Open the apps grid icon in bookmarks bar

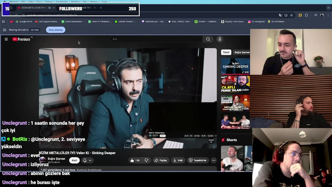[x=3, y=22]
